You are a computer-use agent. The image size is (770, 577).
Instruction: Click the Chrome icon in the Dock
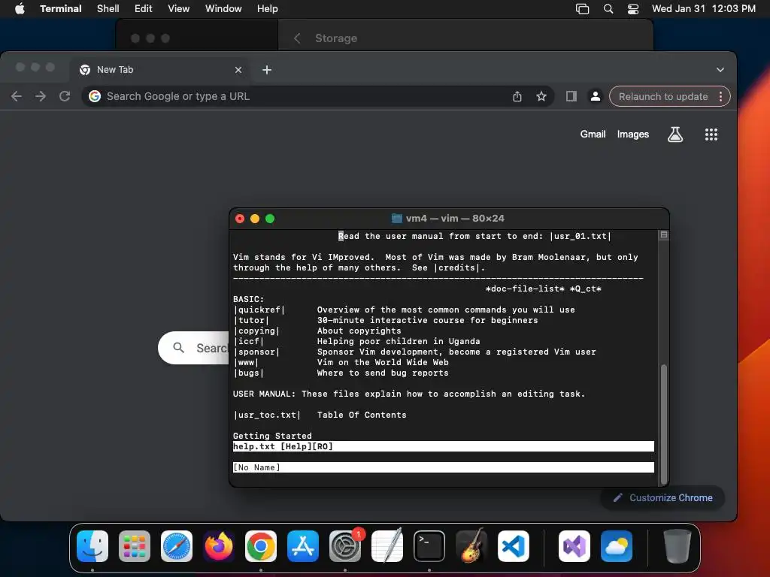click(x=261, y=546)
